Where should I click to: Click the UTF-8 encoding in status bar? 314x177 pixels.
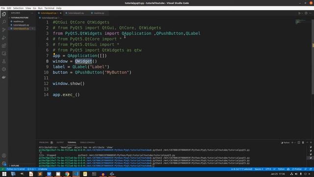coord(268,169)
